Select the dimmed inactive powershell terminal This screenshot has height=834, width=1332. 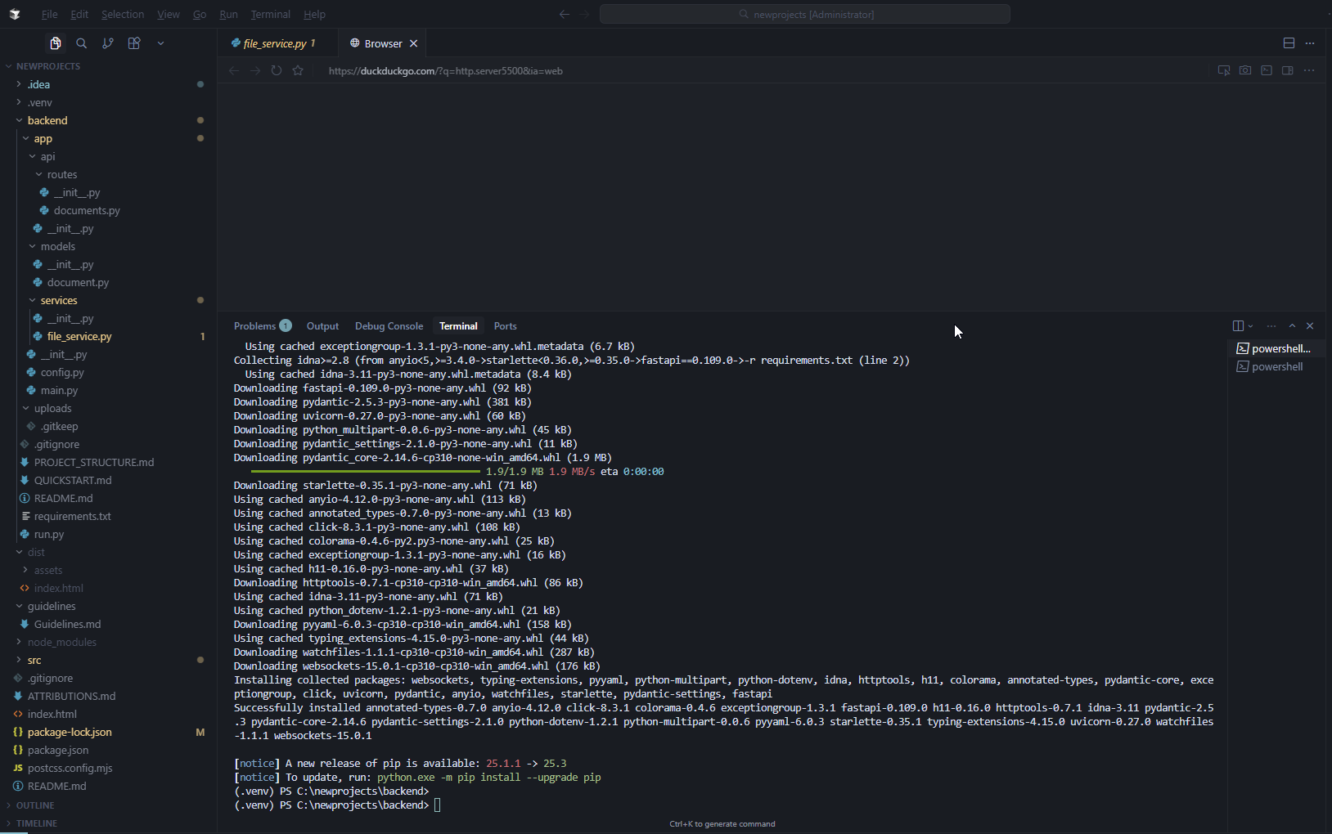click(x=1276, y=367)
